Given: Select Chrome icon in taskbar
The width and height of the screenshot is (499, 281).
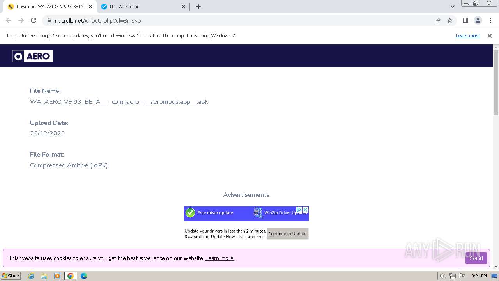Looking at the screenshot, I should [x=71, y=276].
